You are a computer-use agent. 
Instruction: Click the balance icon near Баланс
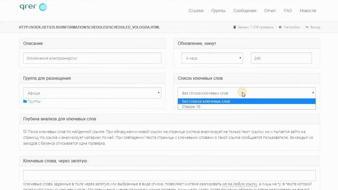tap(234, 27)
